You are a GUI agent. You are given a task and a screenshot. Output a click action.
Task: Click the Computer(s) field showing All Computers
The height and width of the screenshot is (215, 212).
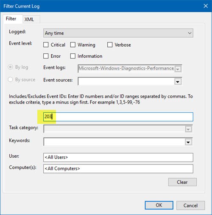(118, 169)
